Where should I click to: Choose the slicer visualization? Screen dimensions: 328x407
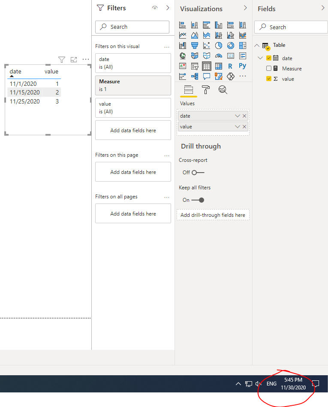(x=195, y=66)
